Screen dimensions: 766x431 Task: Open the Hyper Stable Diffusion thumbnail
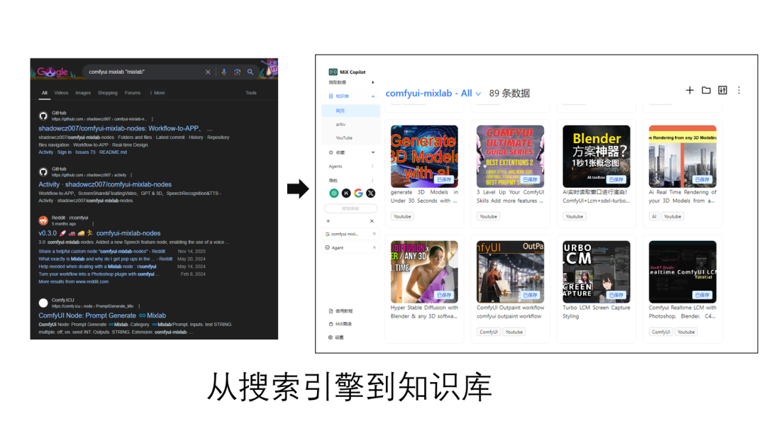[425, 272]
